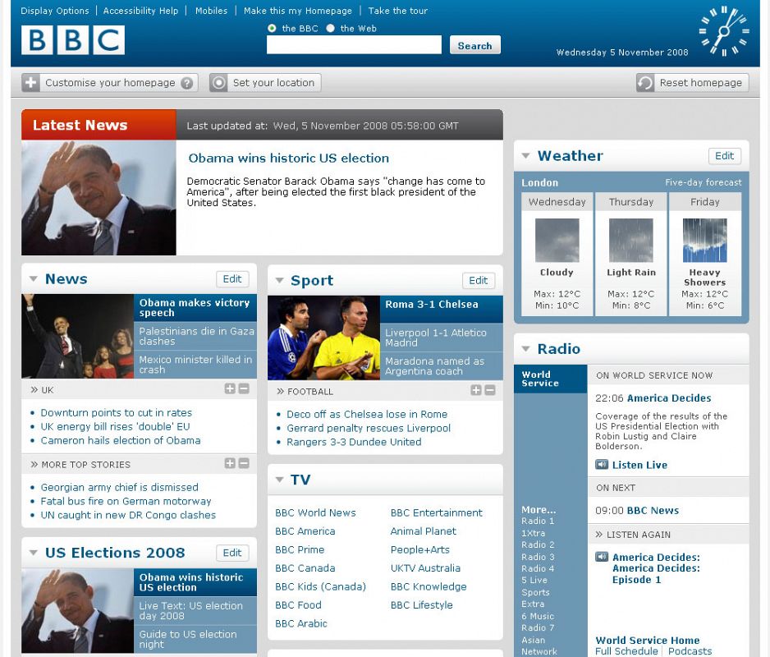Click the minus icon in the Football section
770x657 pixels.
coord(490,391)
